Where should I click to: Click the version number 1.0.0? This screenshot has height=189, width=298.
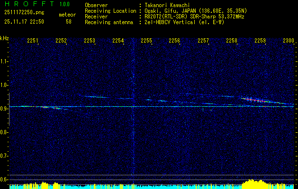pyautogui.click(x=64, y=4)
